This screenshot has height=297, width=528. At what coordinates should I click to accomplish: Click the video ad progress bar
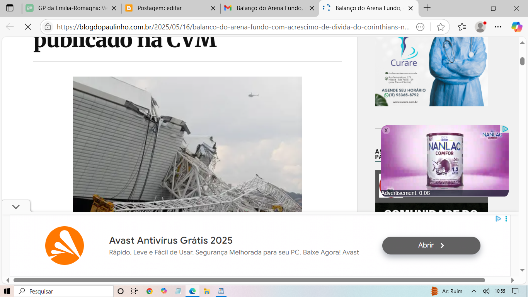[445, 196]
